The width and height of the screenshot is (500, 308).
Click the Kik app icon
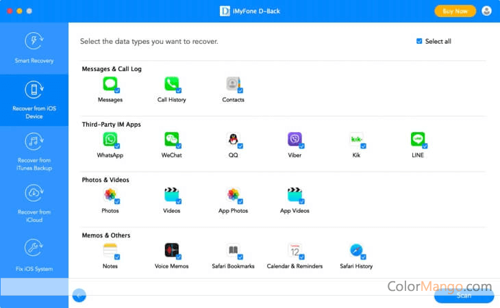pyautogui.click(x=356, y=139)
